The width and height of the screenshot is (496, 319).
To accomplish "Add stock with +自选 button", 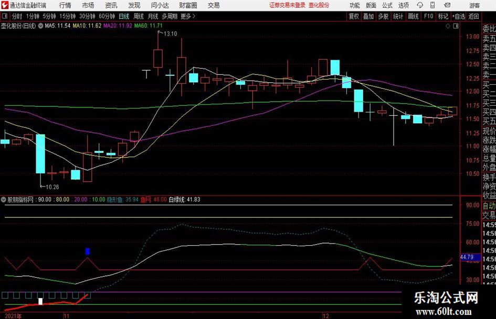I will (459, 16).
